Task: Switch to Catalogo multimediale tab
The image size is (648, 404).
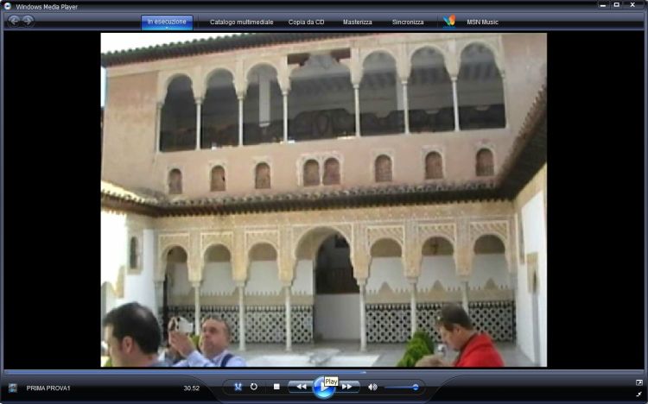Action: click(241, 22)
